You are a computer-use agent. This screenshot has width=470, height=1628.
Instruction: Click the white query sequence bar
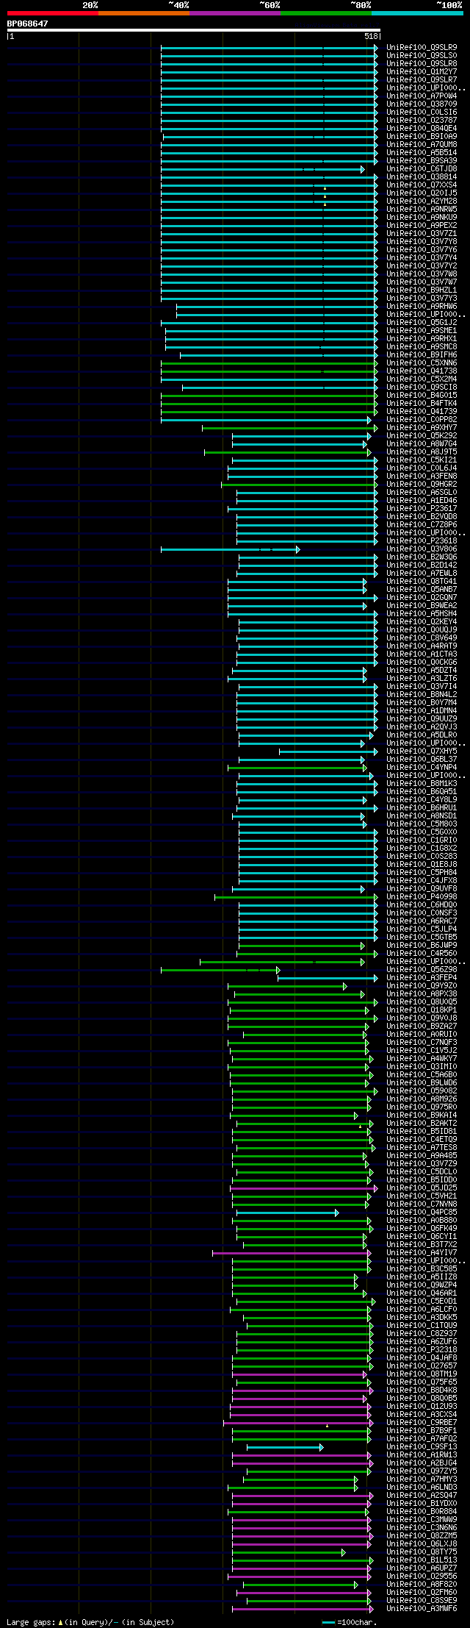(194, 30)
